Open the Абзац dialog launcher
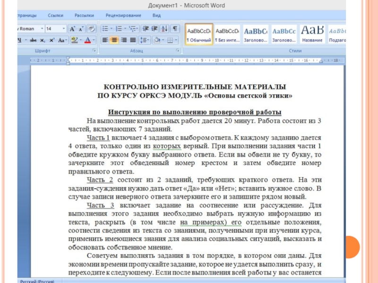This screenshot has width=378, height=283. coord(178,50)
